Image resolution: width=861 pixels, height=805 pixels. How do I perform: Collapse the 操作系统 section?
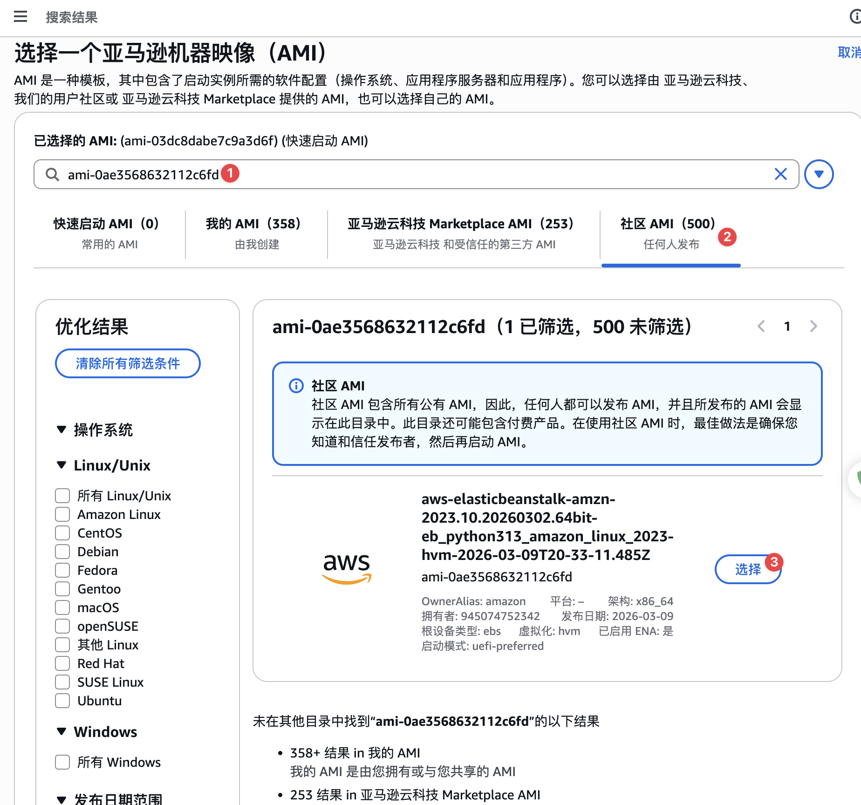pos(61,429)
